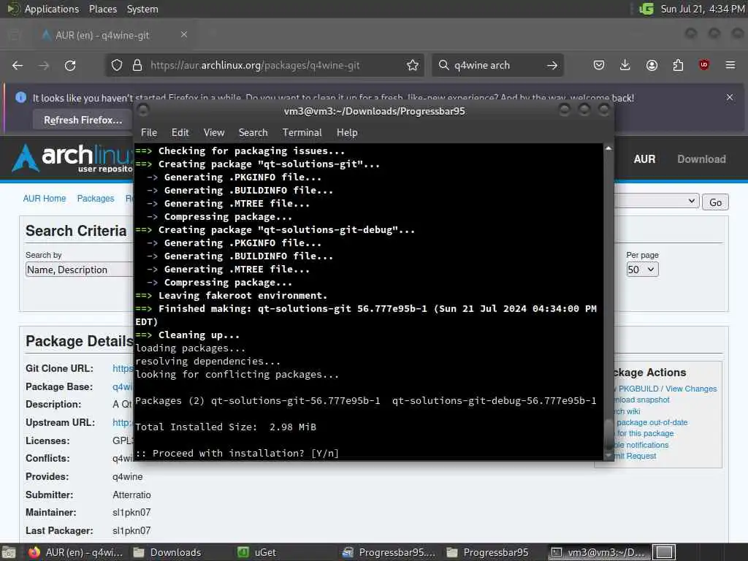Viewport: 748px width, 561px height.
Task: Expand the Per page 50 dropdown
Action: coord(642,270)
